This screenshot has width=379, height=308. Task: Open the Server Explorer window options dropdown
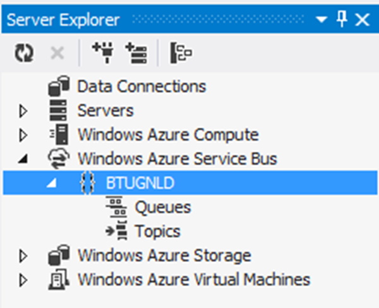tap(322, 20)
